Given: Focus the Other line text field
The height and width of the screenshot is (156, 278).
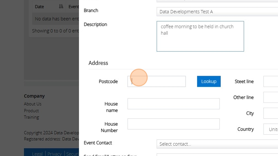Looking at the screenshot, I should pyautogui.click(x=271, y=97).
